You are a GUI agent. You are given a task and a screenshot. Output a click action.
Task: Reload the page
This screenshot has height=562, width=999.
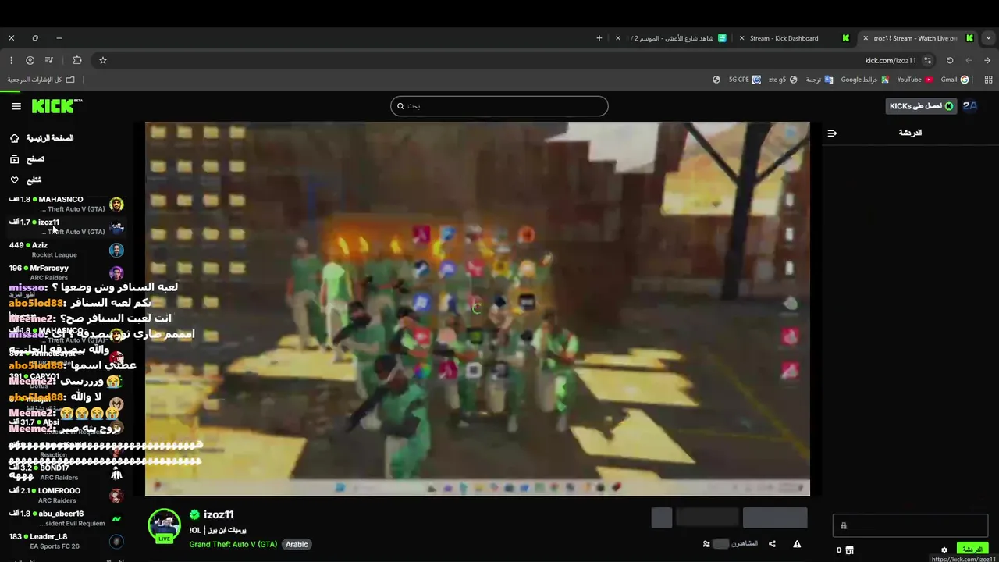[x=950, y=60]
